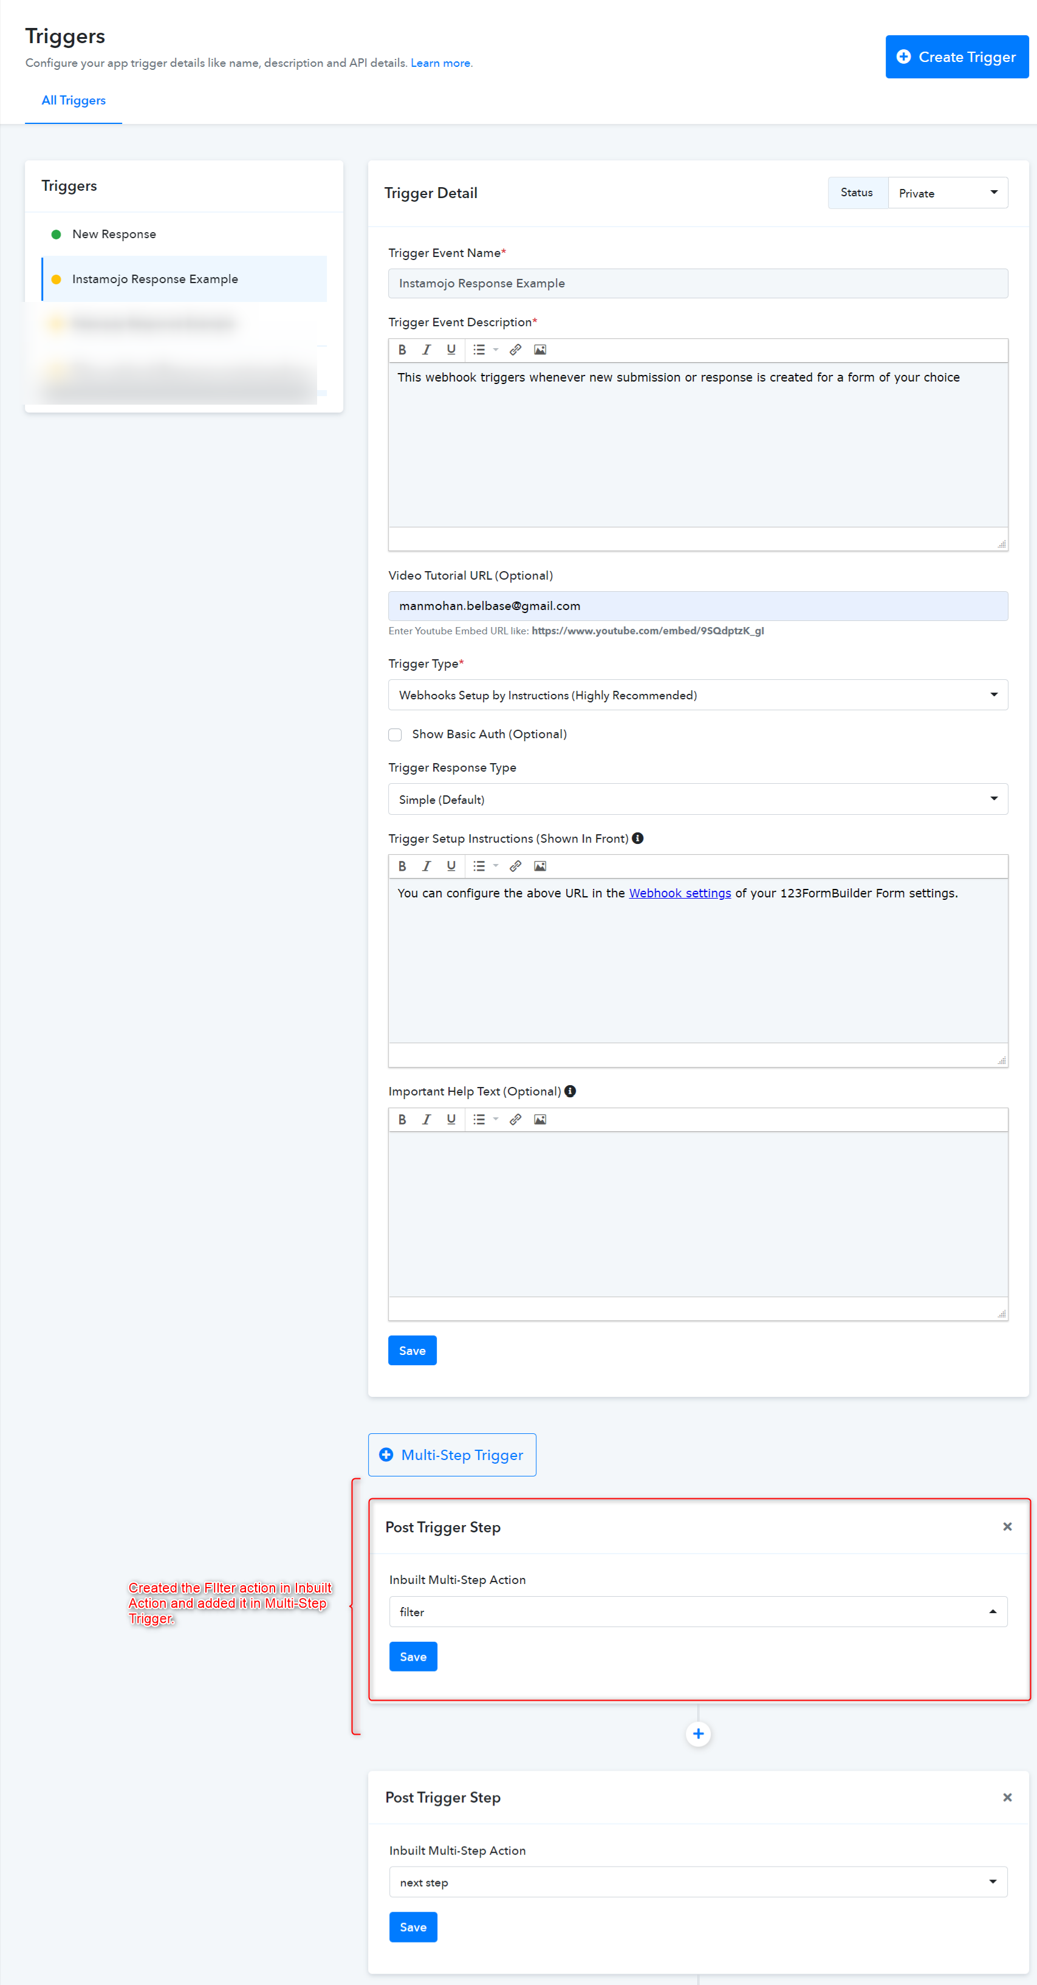Click list icon in Trigger Event Description toolbar
The height and width of the screenshot is (1985, 1037).
click(479, 350)
